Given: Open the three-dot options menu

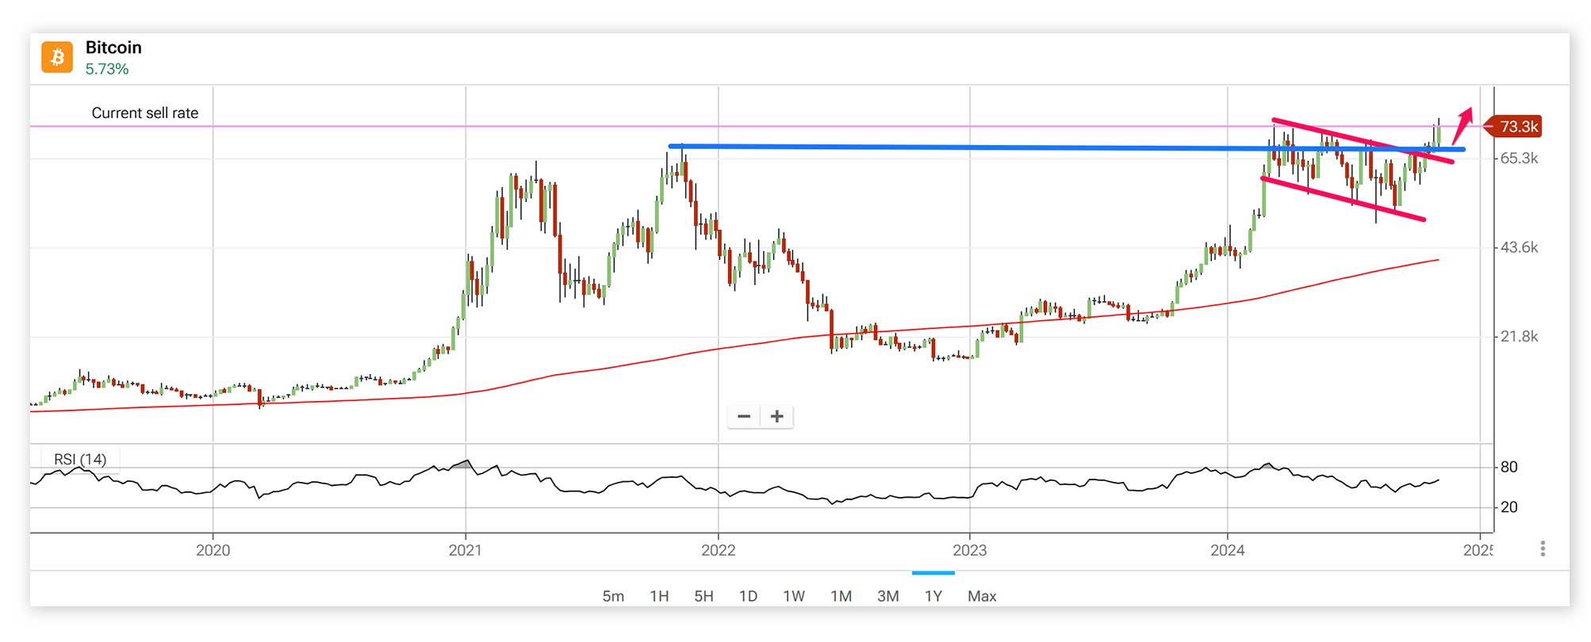Looking at the screenshot, I should (1543, 548).
